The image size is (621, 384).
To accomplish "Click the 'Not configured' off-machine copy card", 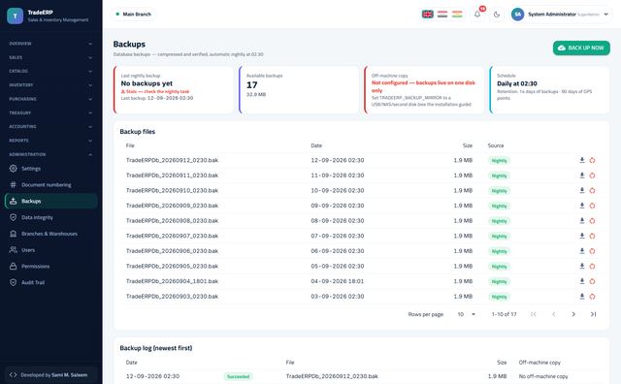I will [x=424, y=90].
